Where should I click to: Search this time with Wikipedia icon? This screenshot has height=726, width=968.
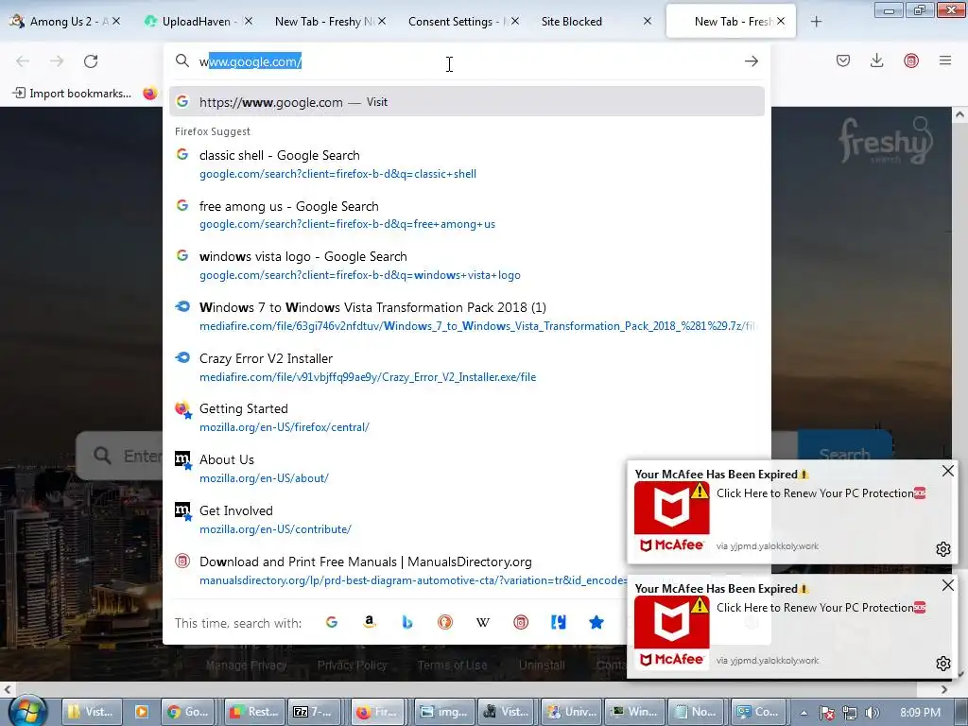pyautogui.click(x=483, y=622)
